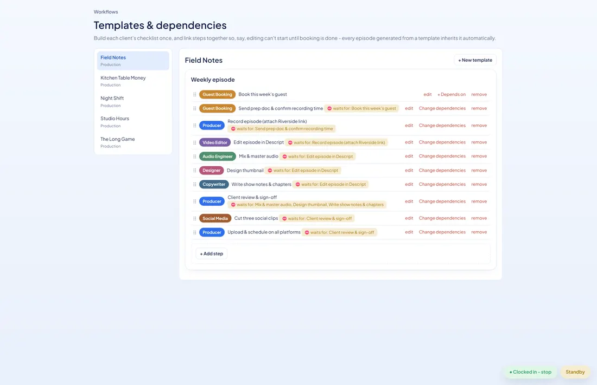Grab drag handle for Book this week's guest
Screen dimensions: 597x385
point(194,95)
